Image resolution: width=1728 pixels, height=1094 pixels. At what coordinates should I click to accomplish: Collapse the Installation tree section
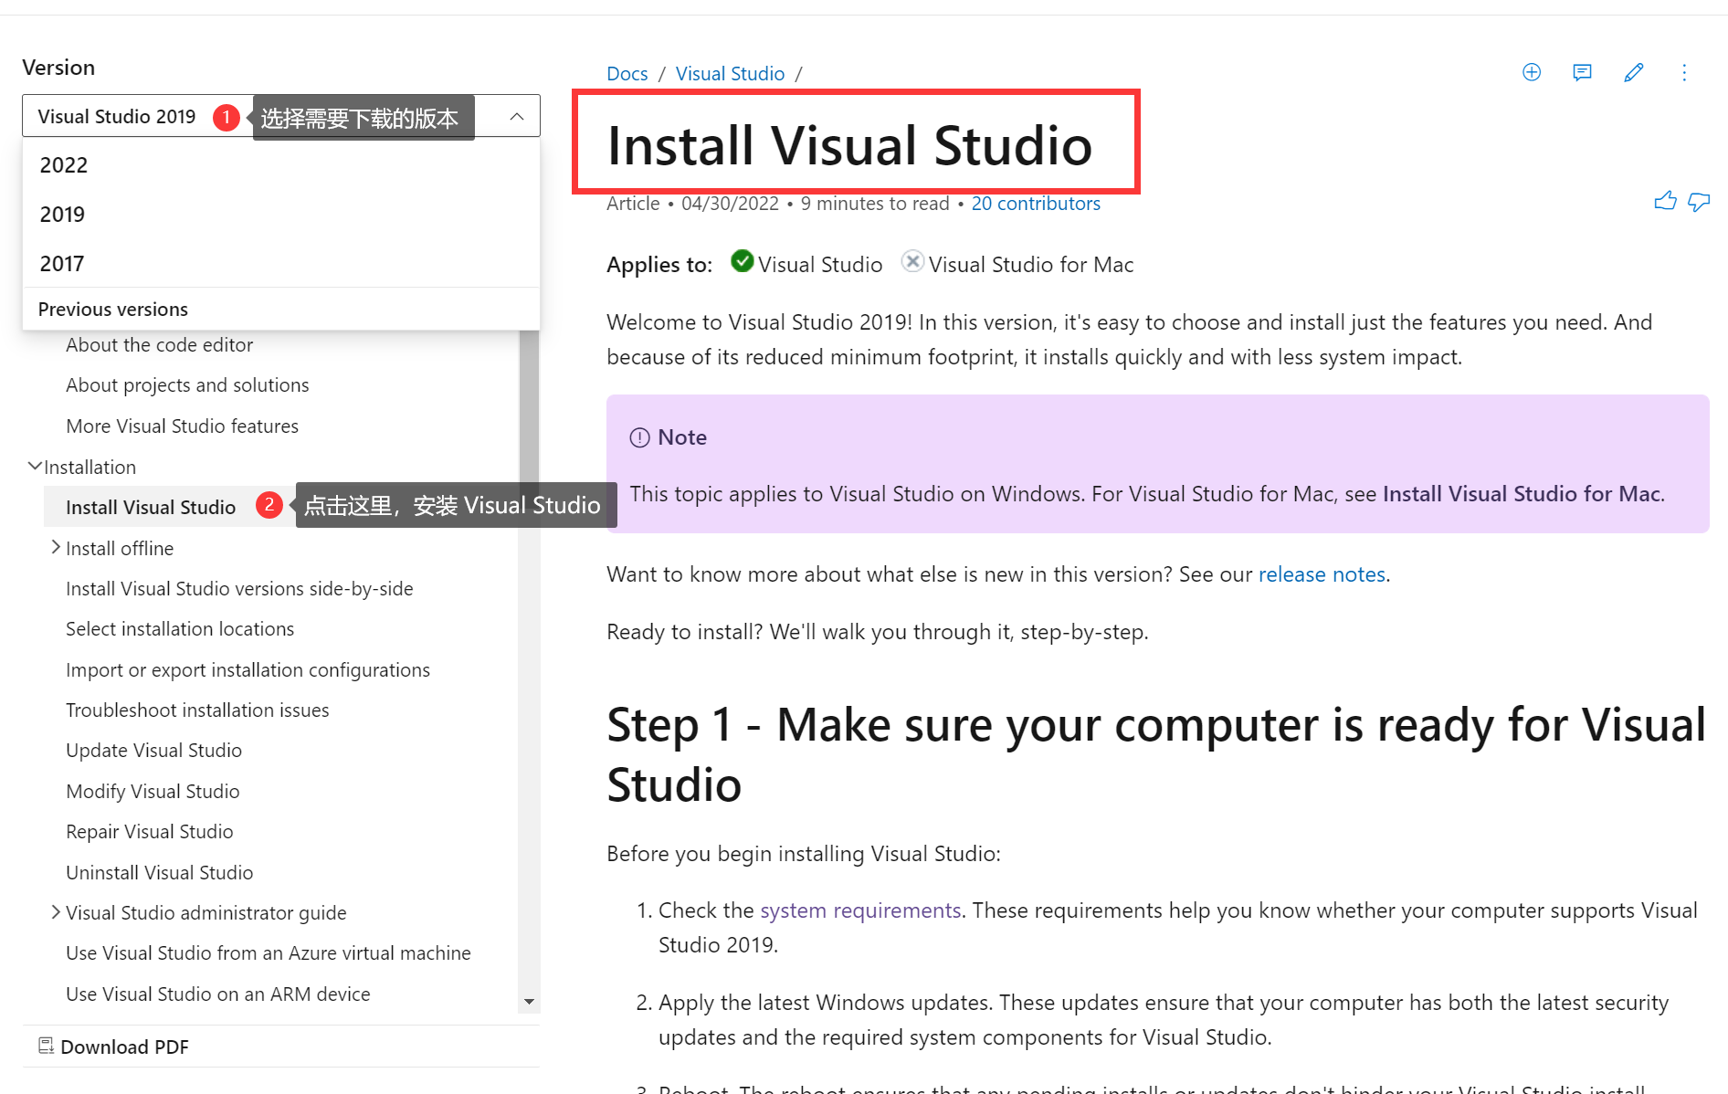coord(35,467)
